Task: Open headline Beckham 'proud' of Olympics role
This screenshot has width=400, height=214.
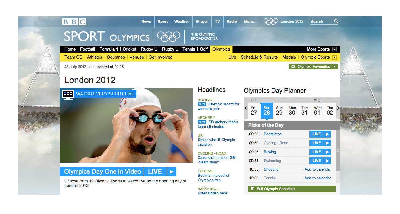Action: (x=214, y=178)
